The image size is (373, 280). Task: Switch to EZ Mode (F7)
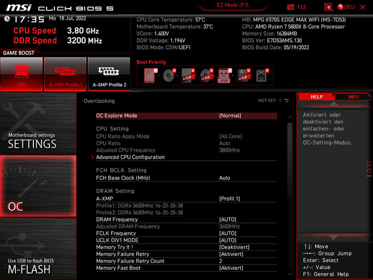pyautogui.click(x=232, y=5)
